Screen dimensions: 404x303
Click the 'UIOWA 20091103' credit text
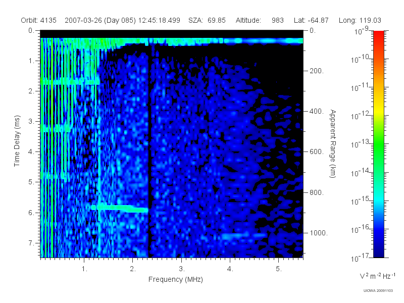[x=378, y=291]
